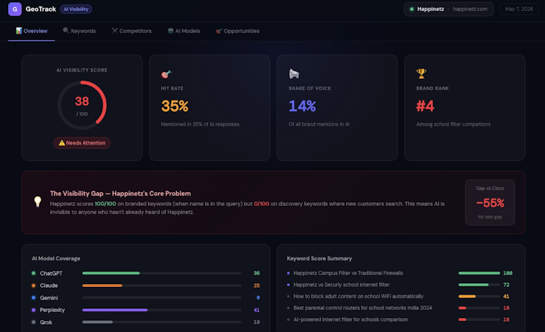Click the ChatGPT coverage progress bar
The height and width of the screenshot is (332, 545).
(x=162, y=273)
